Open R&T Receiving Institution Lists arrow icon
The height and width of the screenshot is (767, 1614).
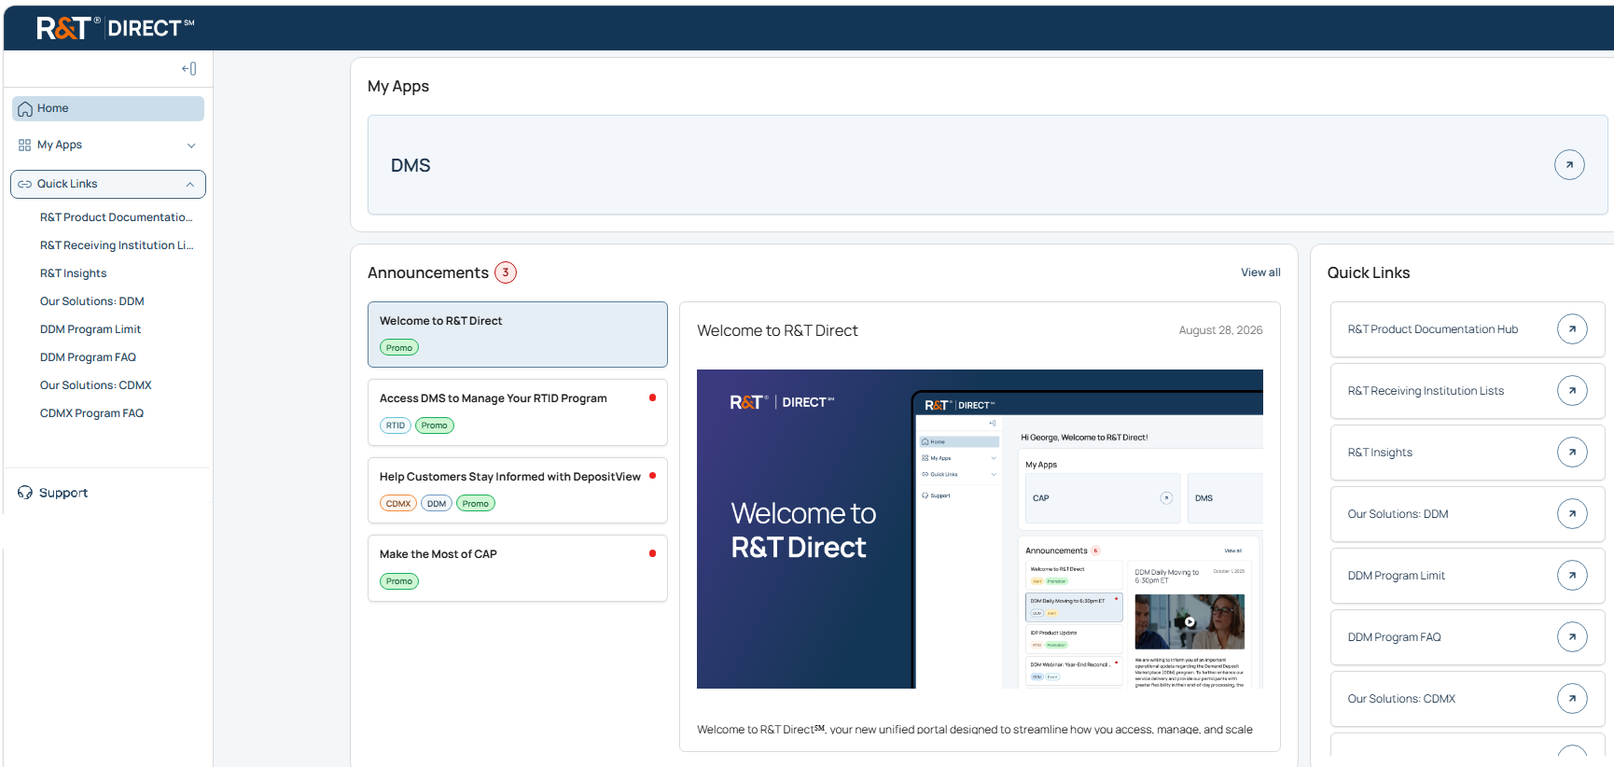pyautogui.click(x=1572, y=391)
